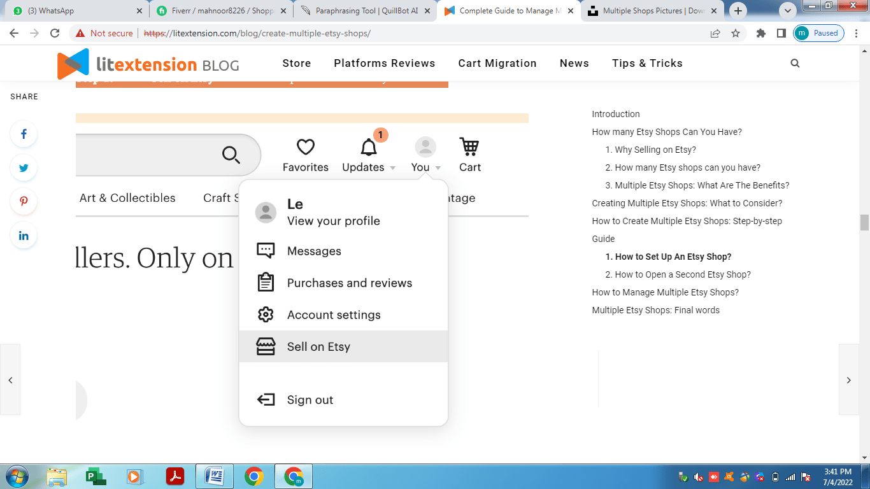
Task: Open Windows Explorer from the taskbar
Action: pyautogui.click(x=57, y=477)
